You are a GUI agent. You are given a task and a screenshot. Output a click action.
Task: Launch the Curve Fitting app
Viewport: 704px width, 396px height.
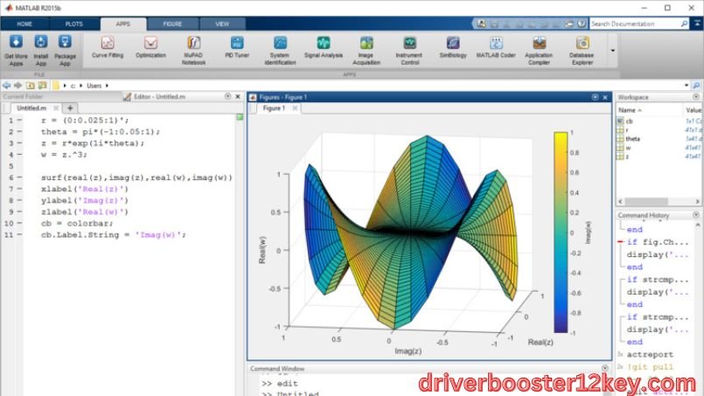click(108, 47)
